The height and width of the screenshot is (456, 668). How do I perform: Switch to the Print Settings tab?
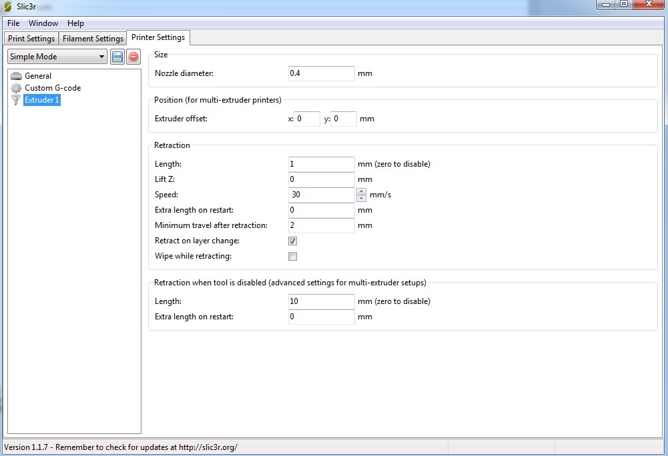[x=31, y=39]
